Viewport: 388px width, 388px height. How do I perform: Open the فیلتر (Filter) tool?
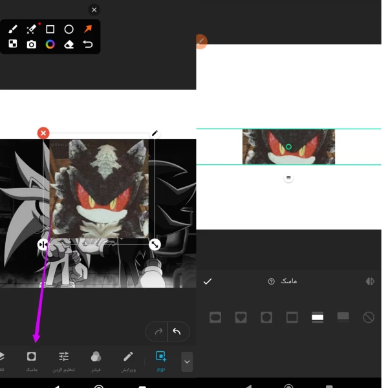click(96, 361)
